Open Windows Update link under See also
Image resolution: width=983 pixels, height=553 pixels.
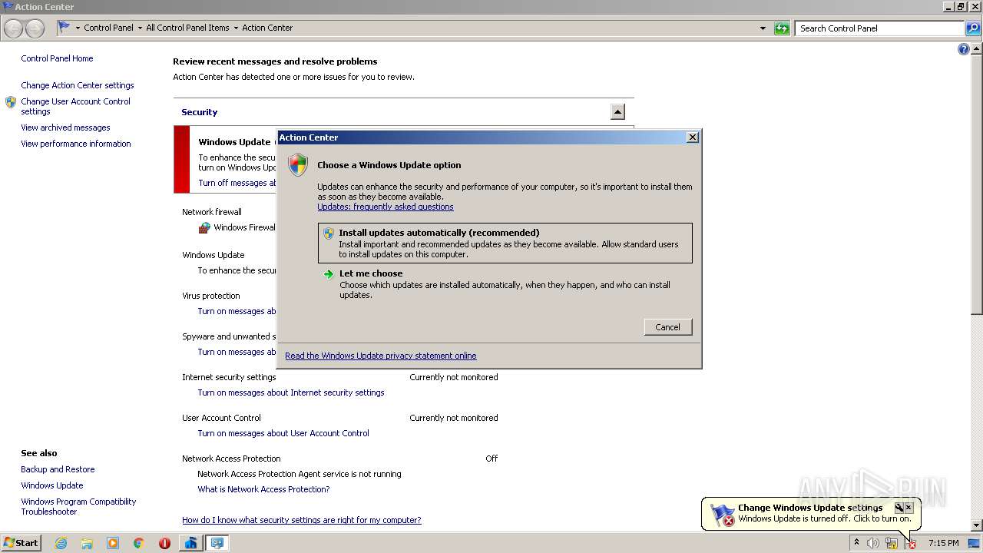click(52, 485)
